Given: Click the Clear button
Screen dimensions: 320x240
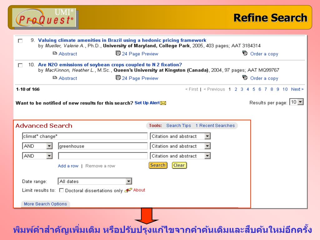Looking at the screenshot, I should coord(179,165).
